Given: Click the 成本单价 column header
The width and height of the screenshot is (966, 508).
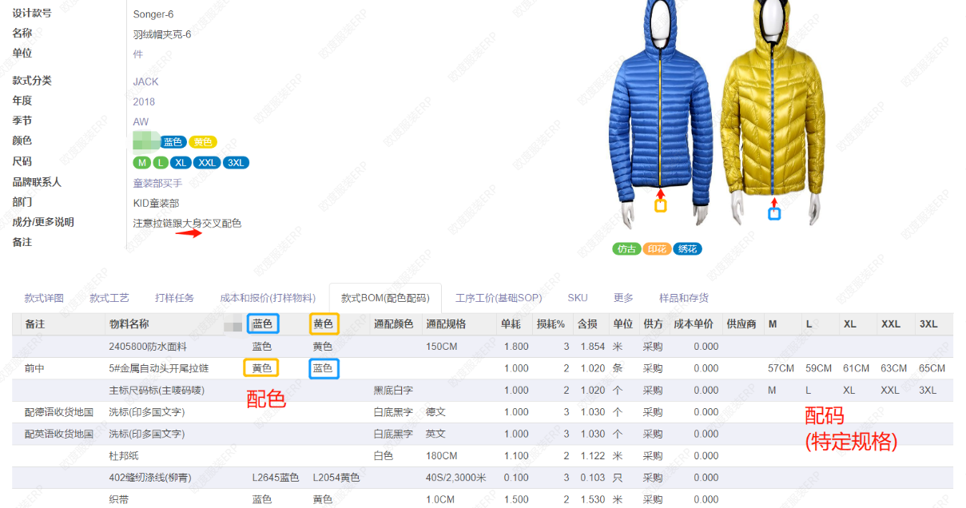Looking at the screenshot, I should (x=694, y=324).
